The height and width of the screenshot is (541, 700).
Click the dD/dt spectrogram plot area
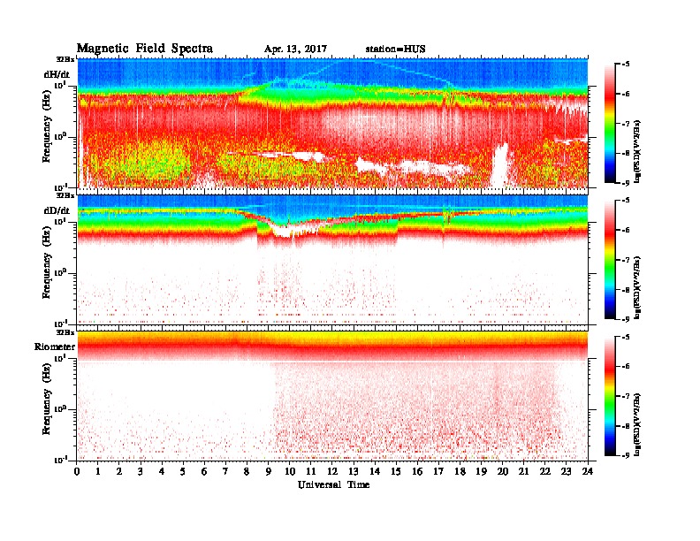(332, 260)
